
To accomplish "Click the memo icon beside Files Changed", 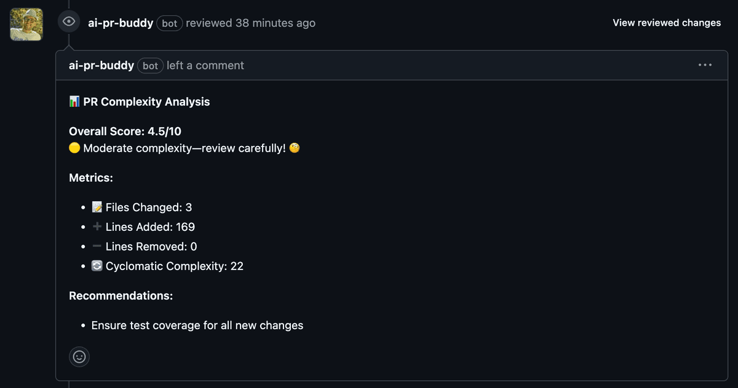I will 97,208.
